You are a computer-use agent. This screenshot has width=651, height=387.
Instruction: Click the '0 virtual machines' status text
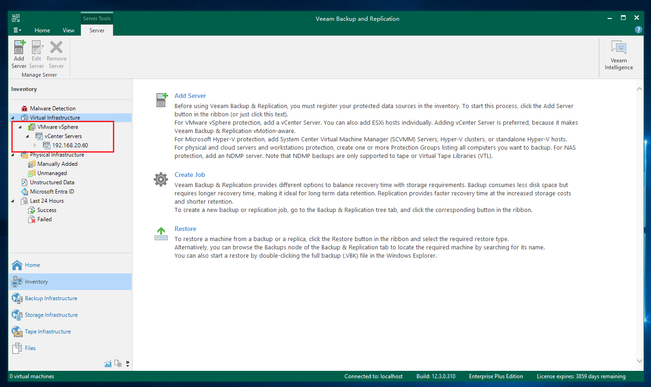(32, 376)
